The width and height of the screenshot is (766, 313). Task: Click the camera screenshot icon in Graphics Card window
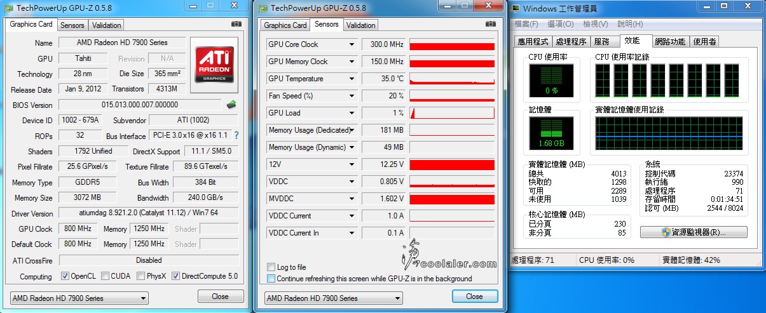tap(236, 24)
